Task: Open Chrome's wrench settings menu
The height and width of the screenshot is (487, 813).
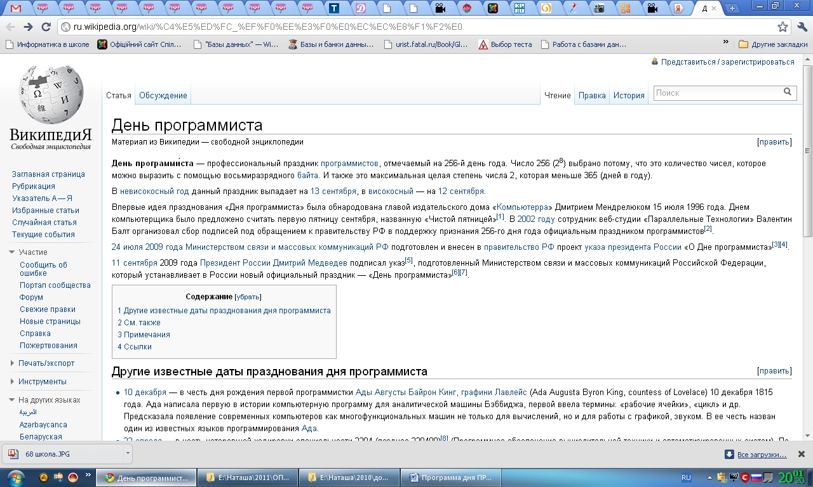Action: coord(802,27)
